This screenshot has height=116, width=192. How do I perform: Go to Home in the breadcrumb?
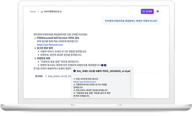pyautogui.click(x=33, y=12)
